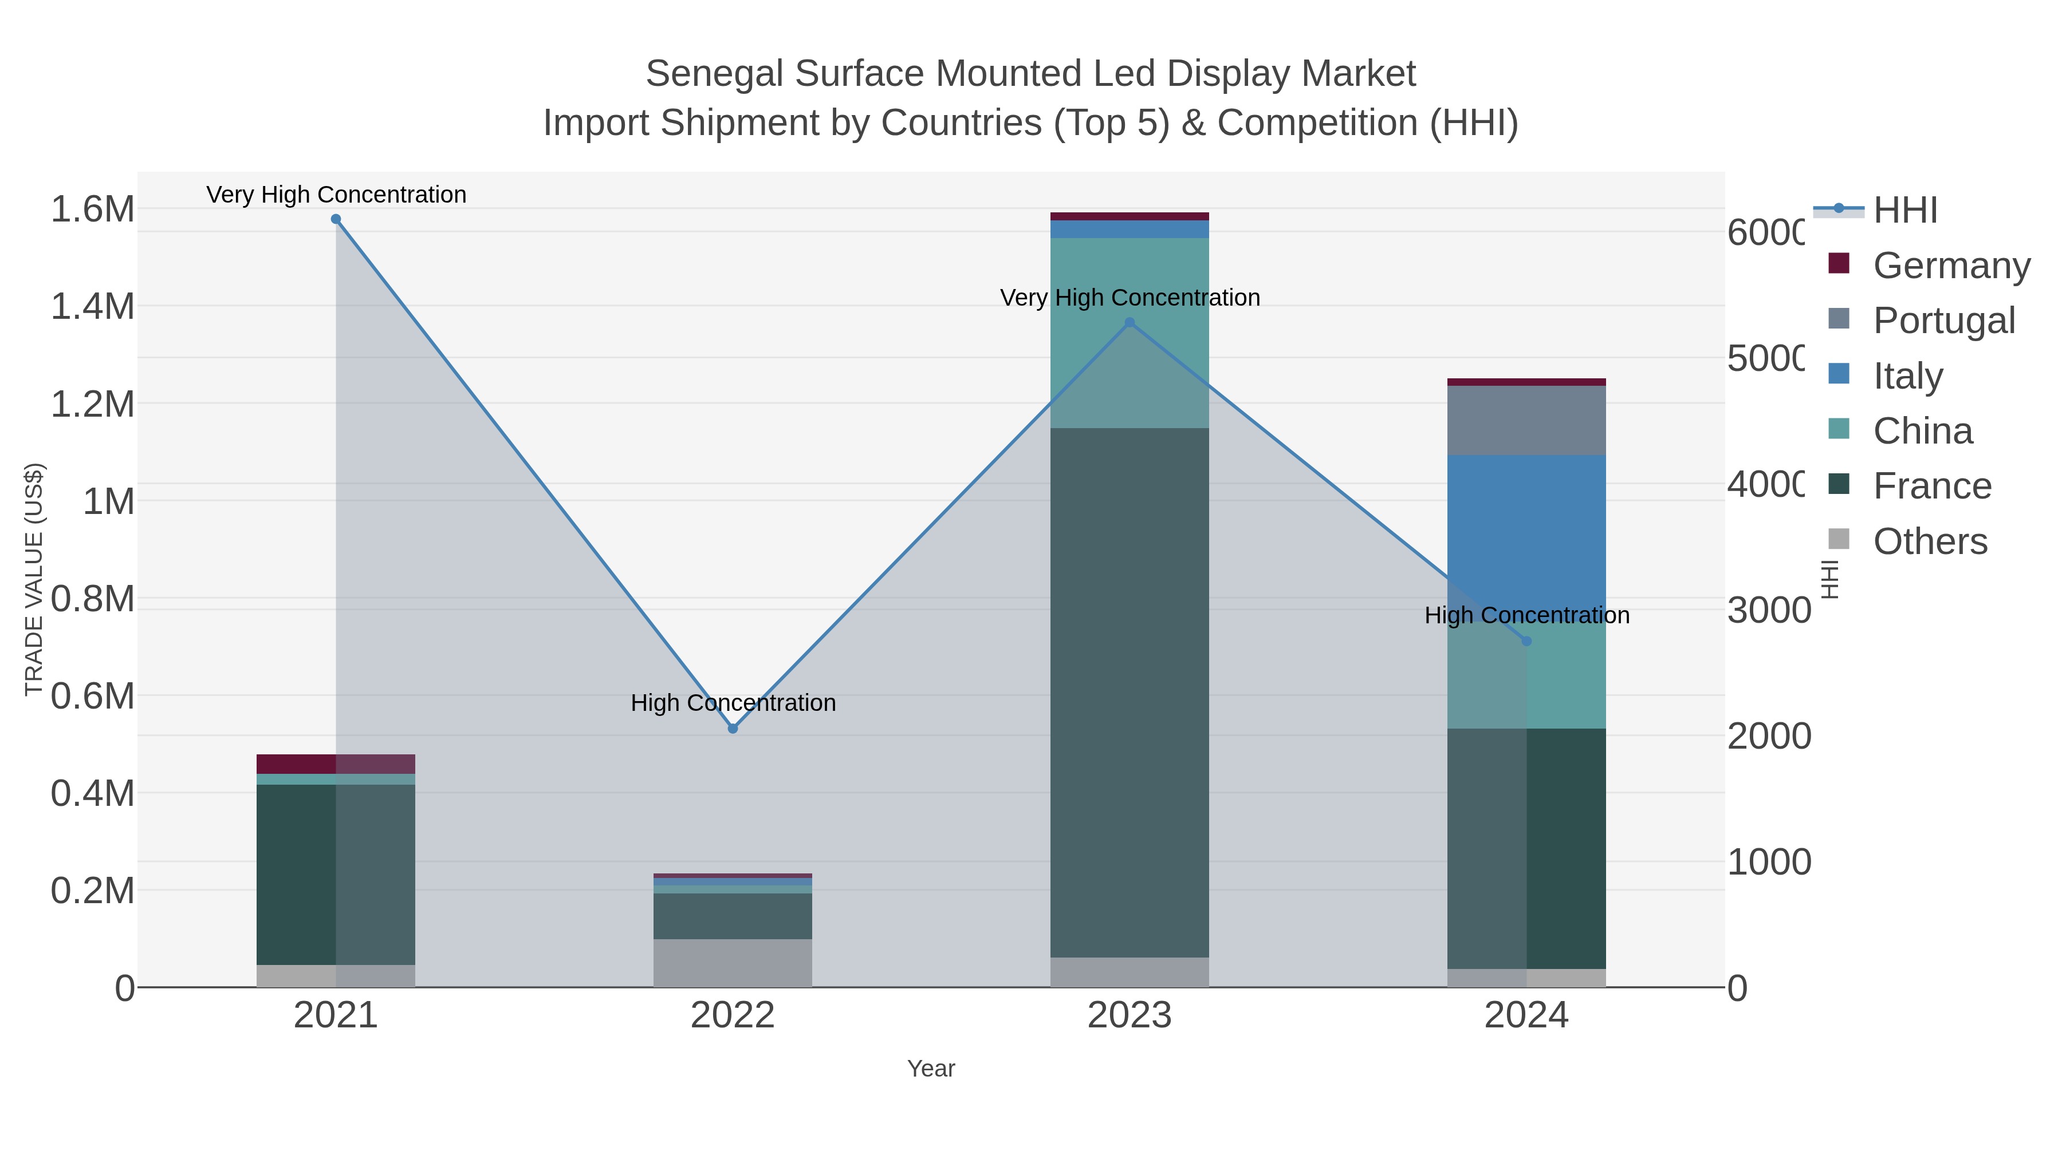The width and height of the screenshot is (2062, 1159).
Task: Select the France segment in the 2023 bar
Action: pos(1130,693)
